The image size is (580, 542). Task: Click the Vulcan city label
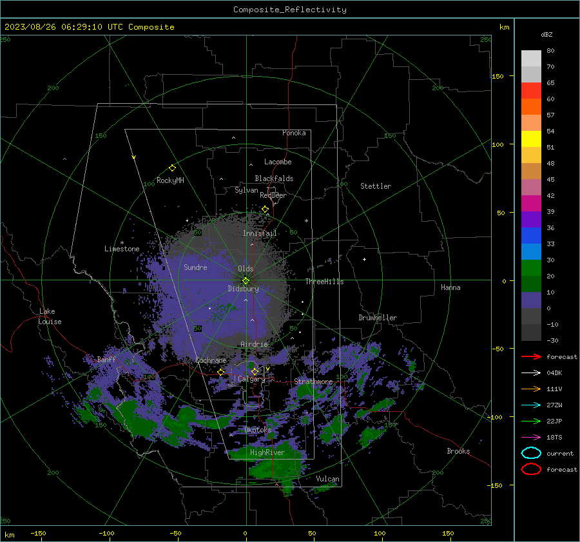(327, 479)
